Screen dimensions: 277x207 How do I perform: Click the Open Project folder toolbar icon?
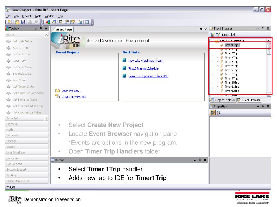pyautogui.click(x=17, y=22)
